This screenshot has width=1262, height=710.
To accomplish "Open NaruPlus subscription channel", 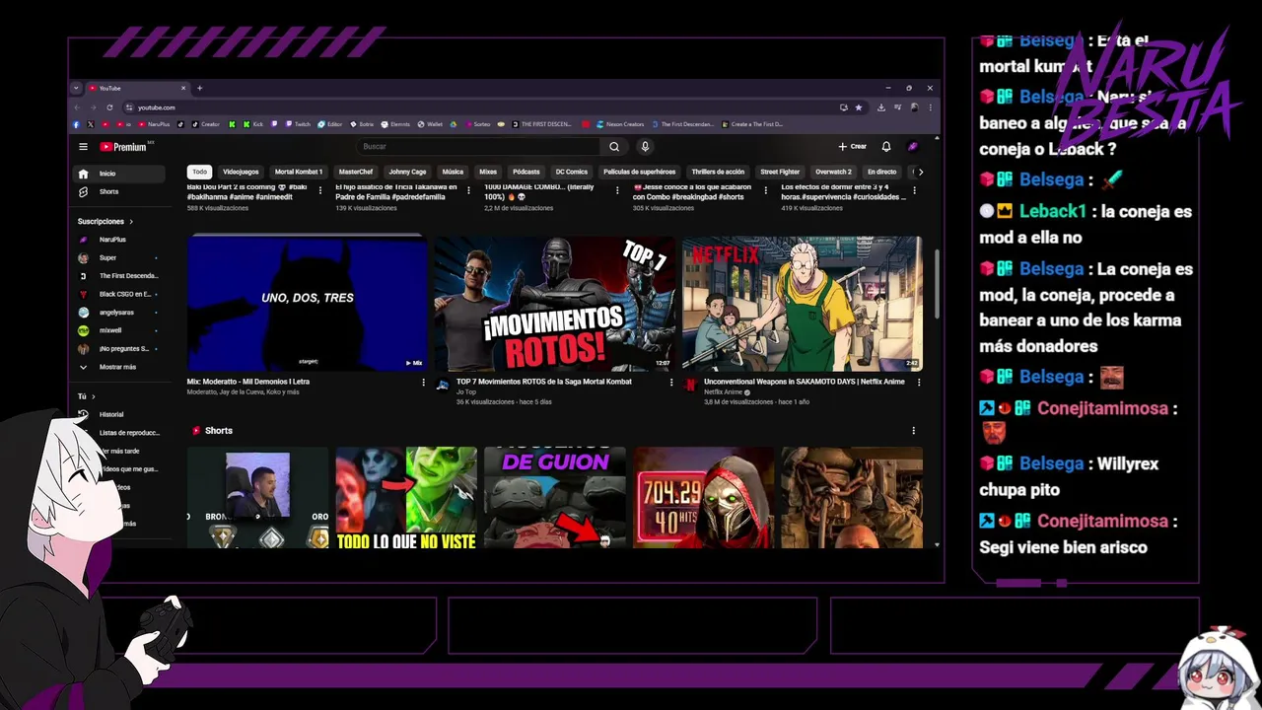I will pos(120,240).
